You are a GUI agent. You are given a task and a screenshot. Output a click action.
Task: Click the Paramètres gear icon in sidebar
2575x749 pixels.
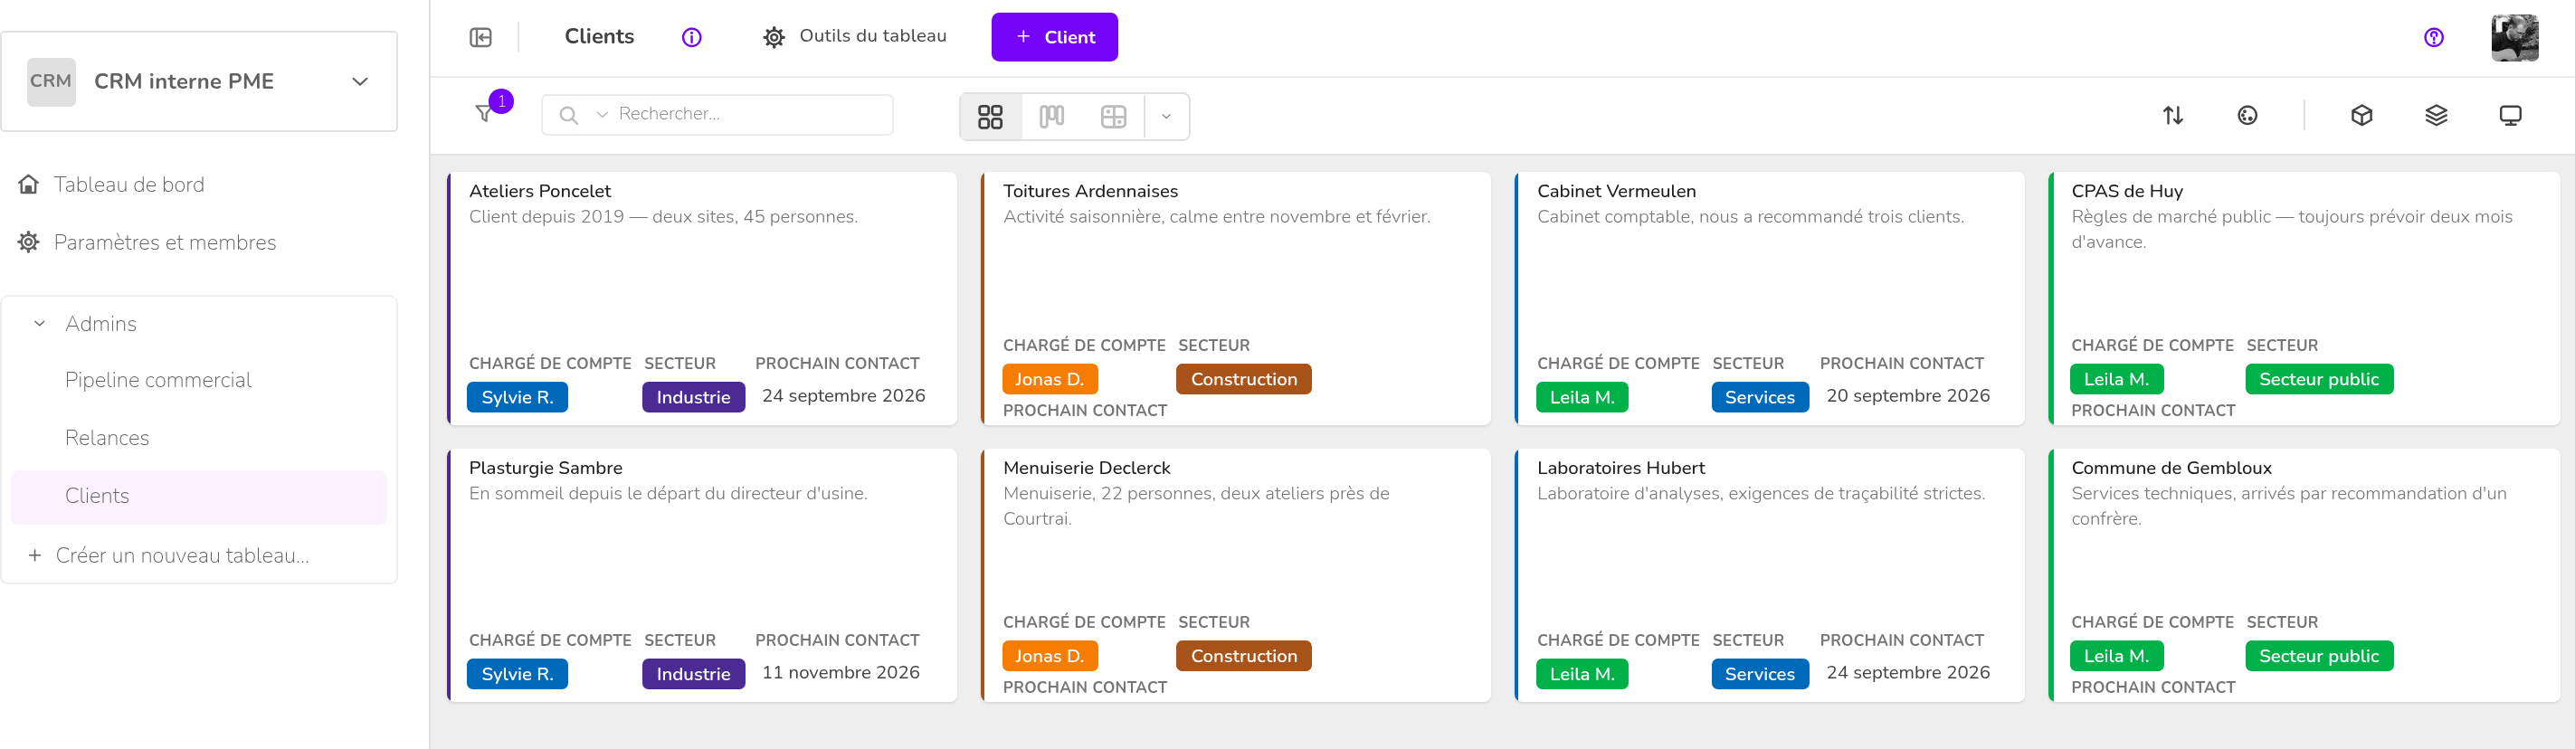[29, 242]
